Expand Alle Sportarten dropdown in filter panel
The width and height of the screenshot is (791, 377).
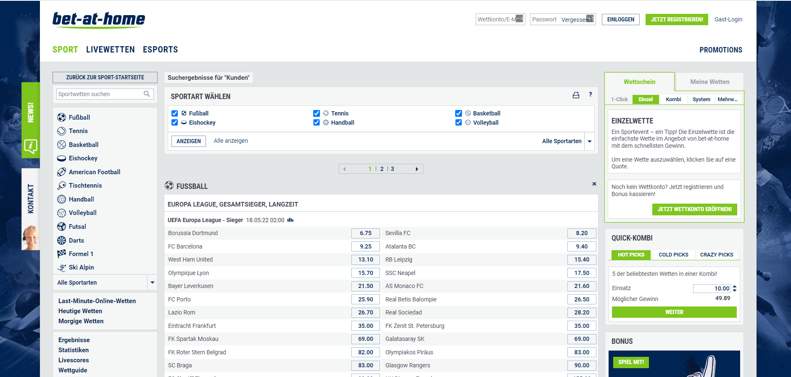[x=590, y=141]
